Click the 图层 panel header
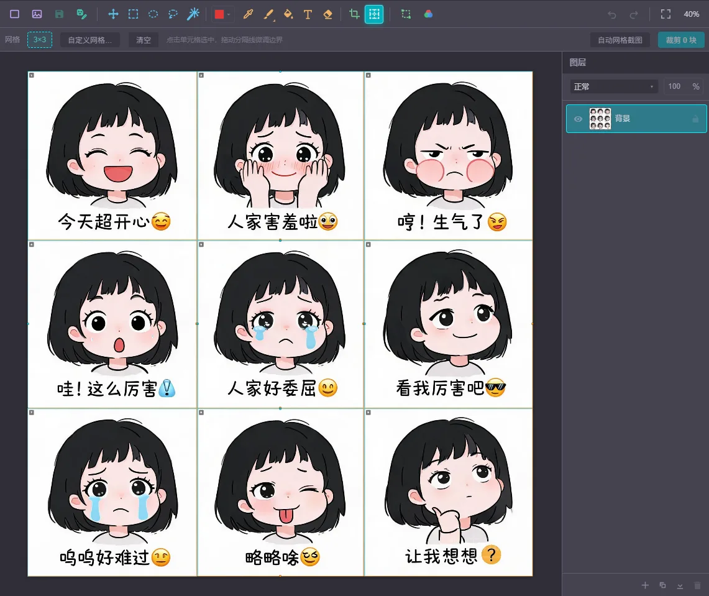709x596 pixels. pos(577,62)
